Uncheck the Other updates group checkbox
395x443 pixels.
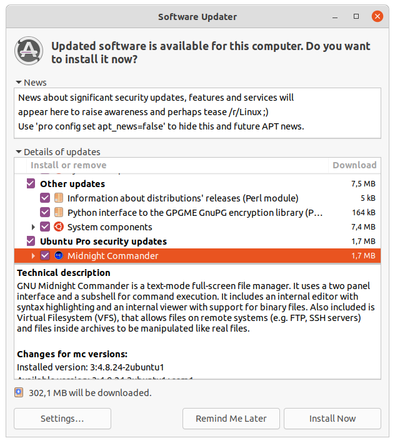tap(31, 183)
